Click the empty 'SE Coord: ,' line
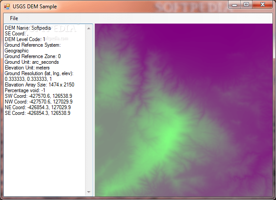276x200 pixels. pos(16,34)
